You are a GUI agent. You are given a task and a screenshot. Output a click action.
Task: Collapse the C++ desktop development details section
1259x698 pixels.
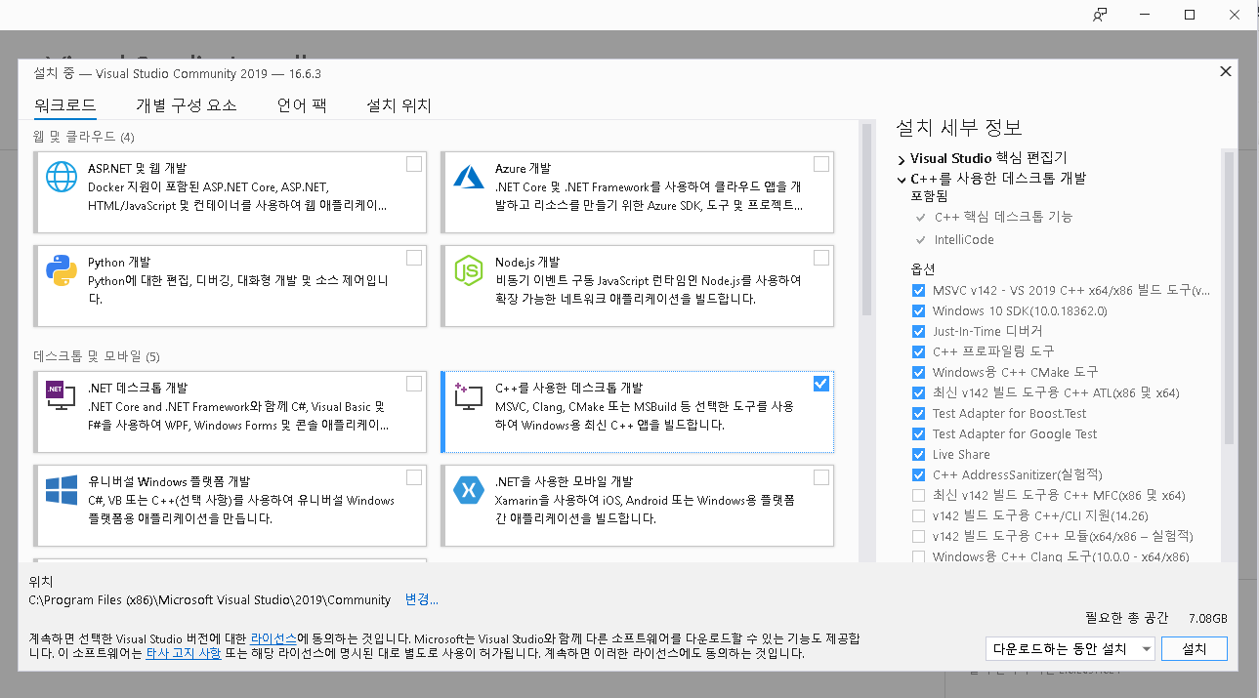click(902, 179)
